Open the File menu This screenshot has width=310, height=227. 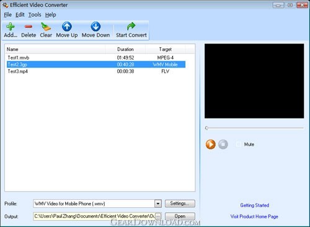pos(7,15)
